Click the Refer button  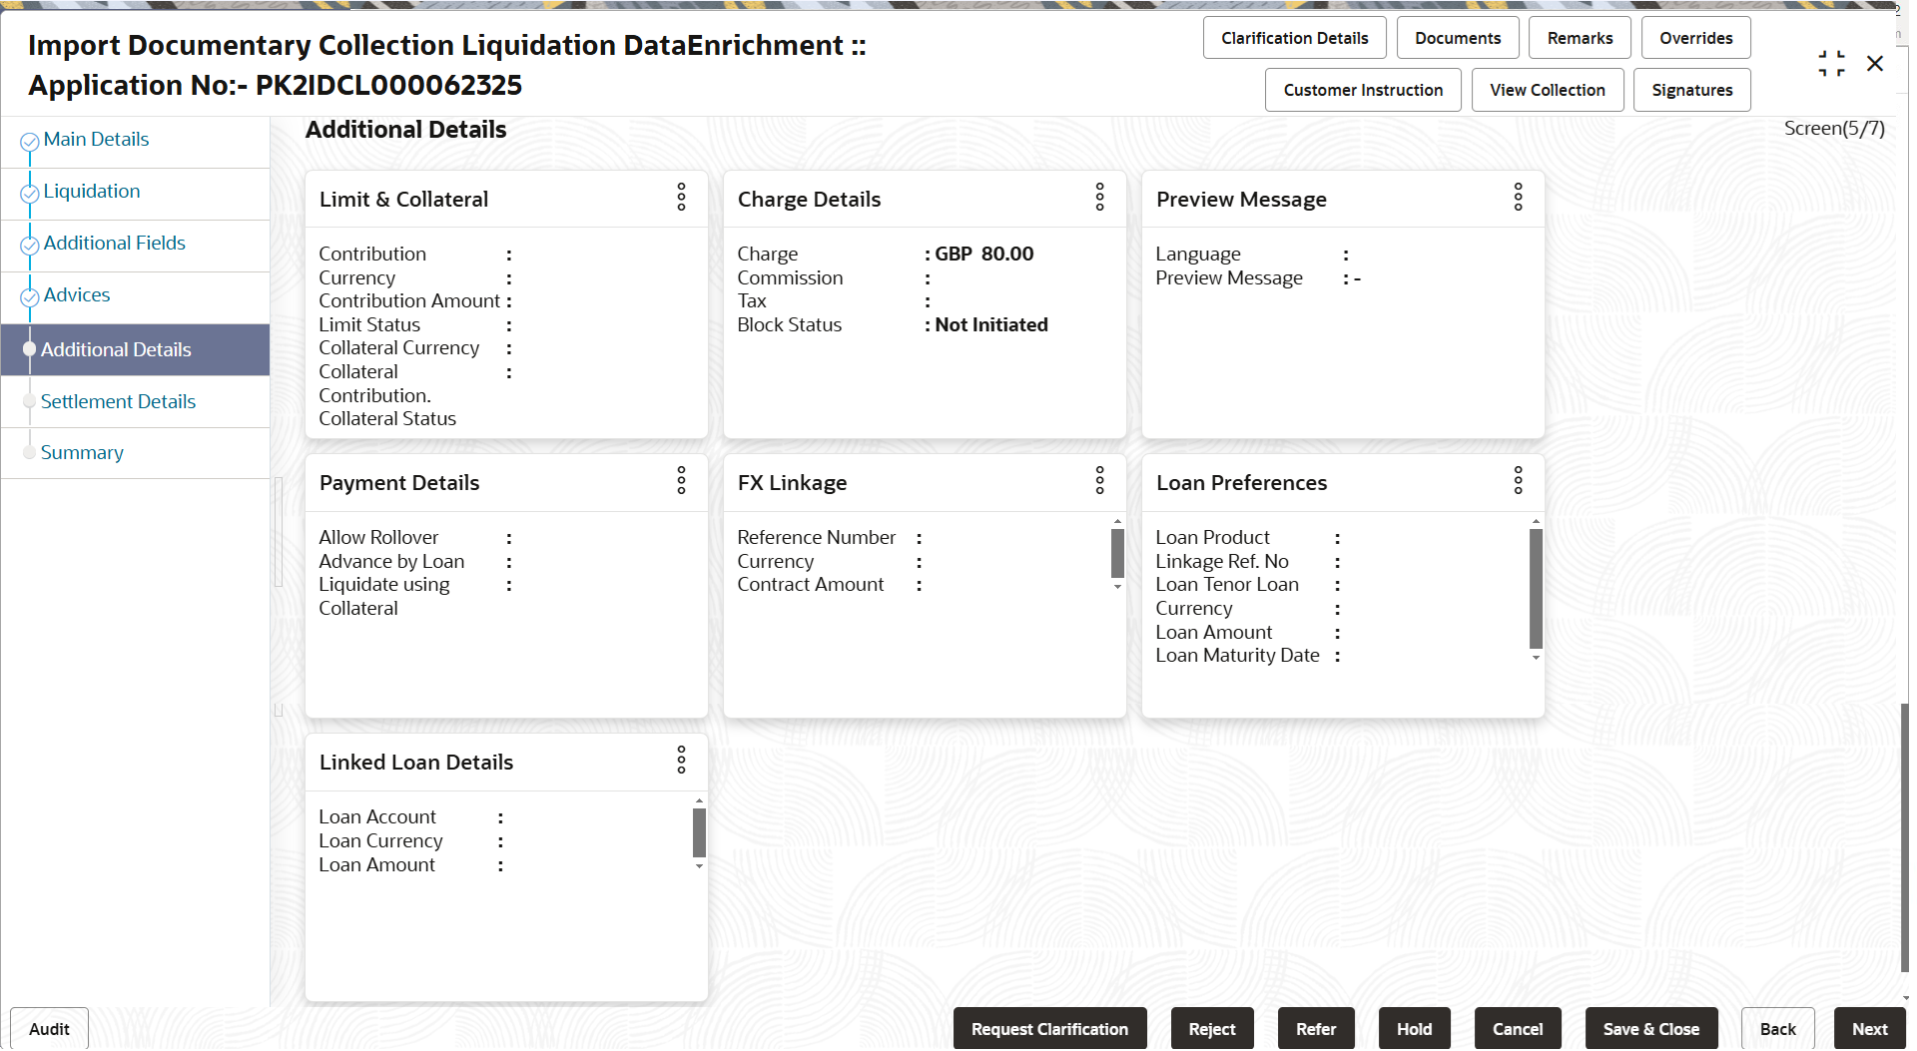(1316, 1029)
